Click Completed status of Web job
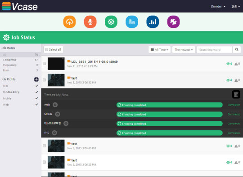The width and height of the screenshot is (243, 177). 234,105
